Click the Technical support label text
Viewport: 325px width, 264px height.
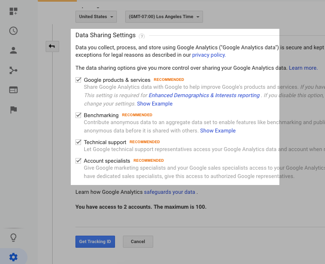pos(105,142)
